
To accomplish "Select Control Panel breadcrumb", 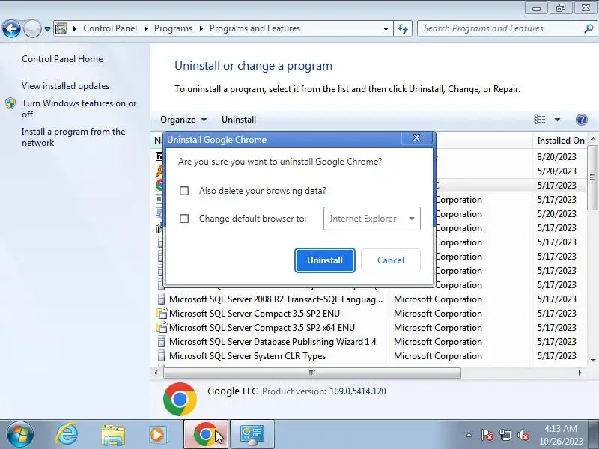I will (110, 28).
